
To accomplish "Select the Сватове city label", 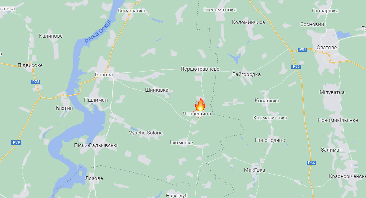I will (x=327, y=48).
